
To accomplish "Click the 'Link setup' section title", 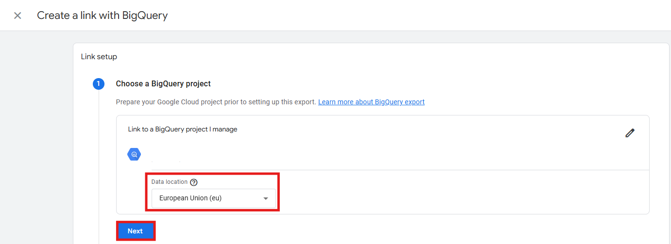I will pos(99,57).
